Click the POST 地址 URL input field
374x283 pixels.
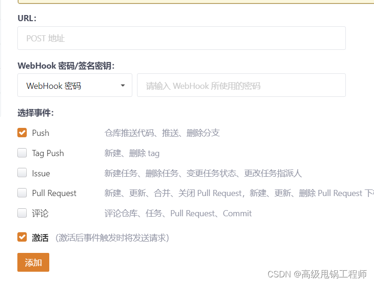tap(182, 38)
